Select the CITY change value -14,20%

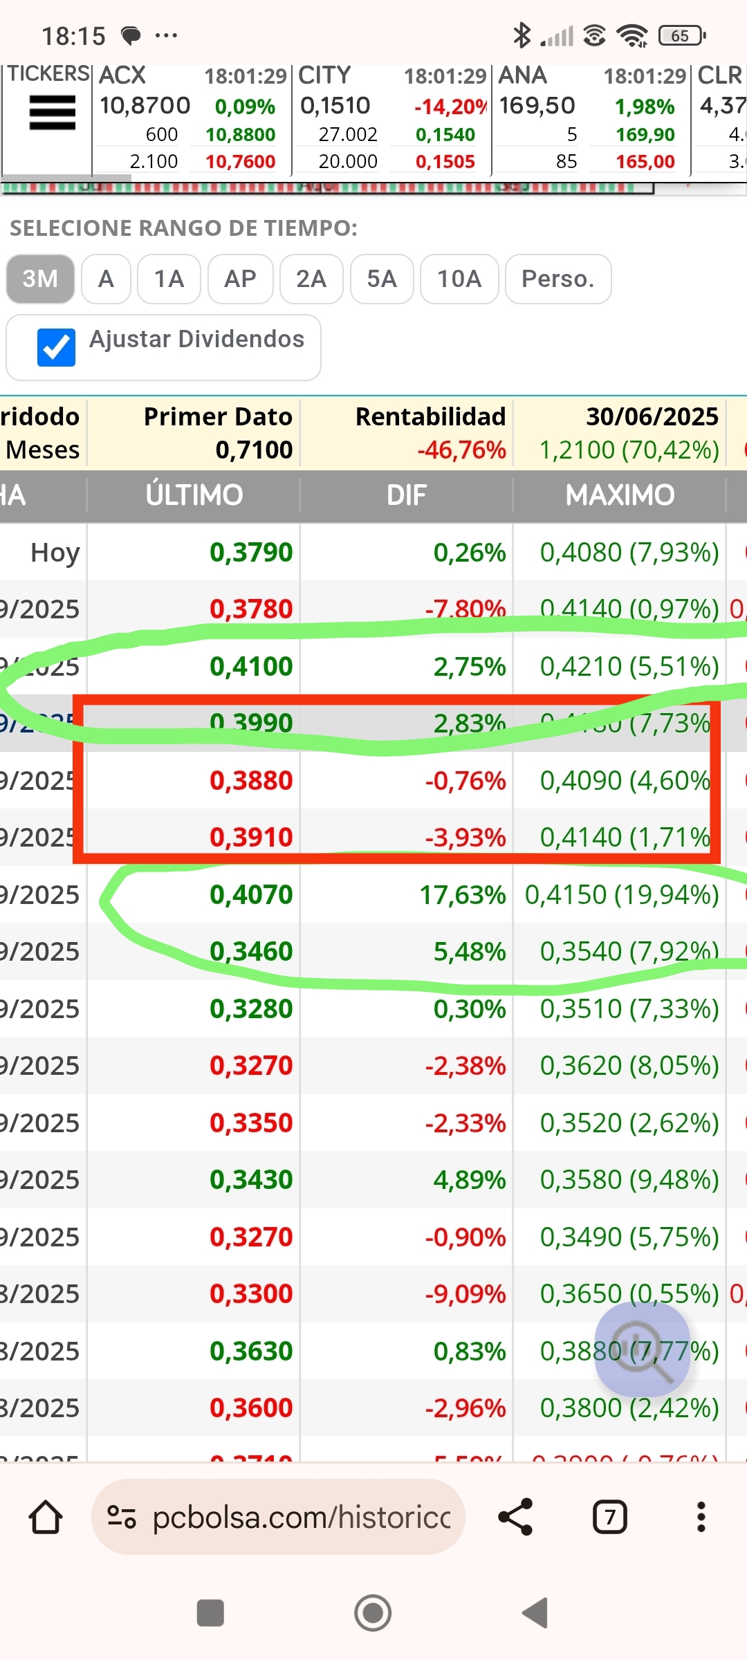tap(451, 107)
